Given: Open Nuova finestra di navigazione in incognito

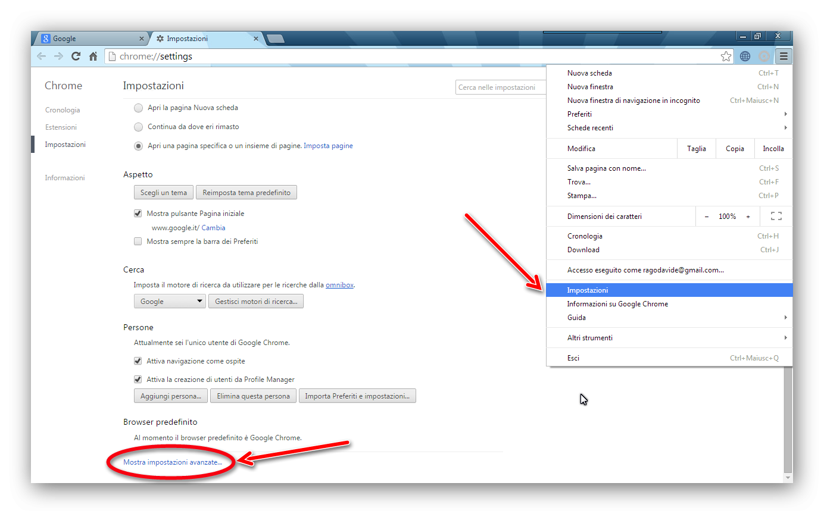Looking at the screenshot, I should point(669,101).
